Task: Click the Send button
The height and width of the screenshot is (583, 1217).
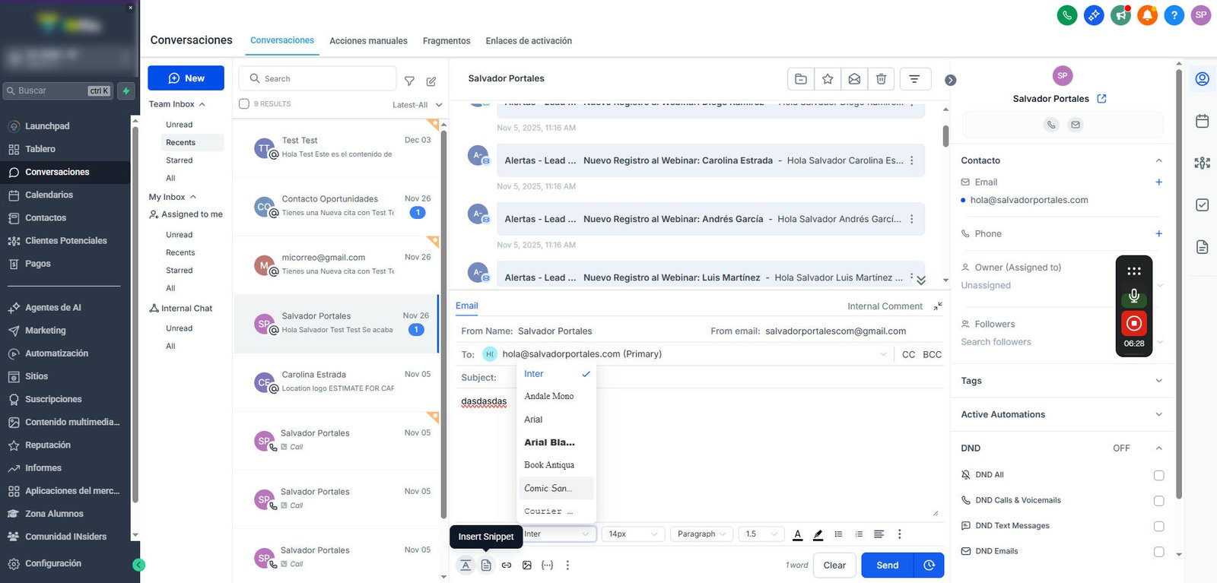Action: 888,566
